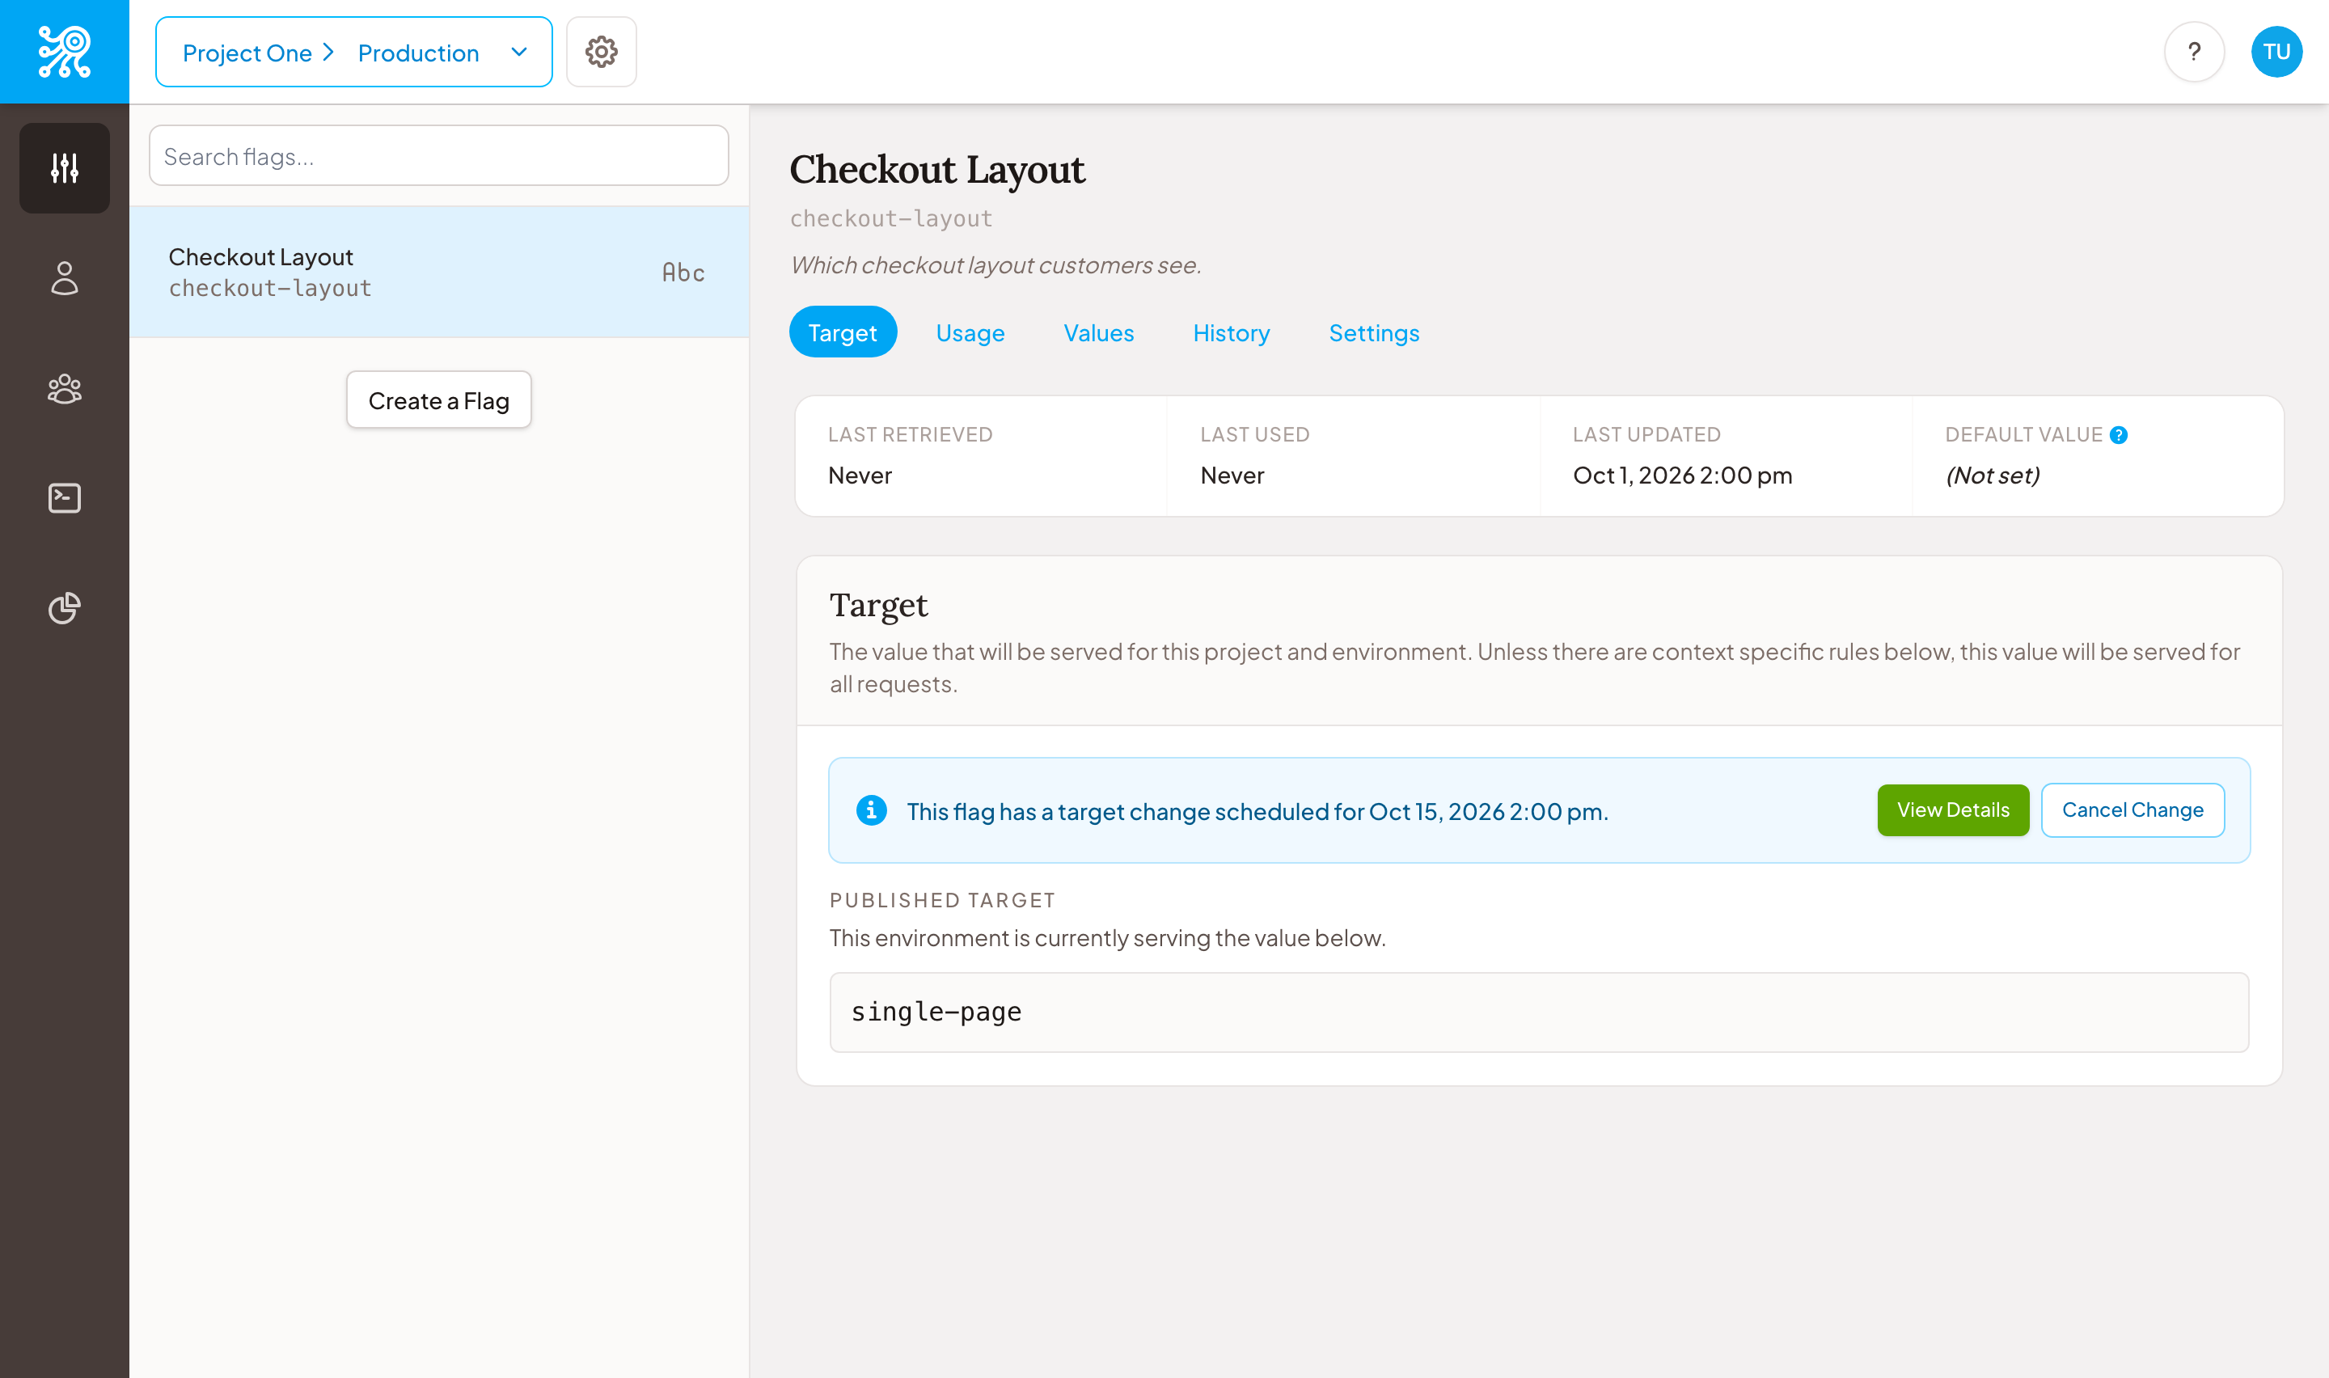Select the Checkout Layout flag row

pos(439,272)
